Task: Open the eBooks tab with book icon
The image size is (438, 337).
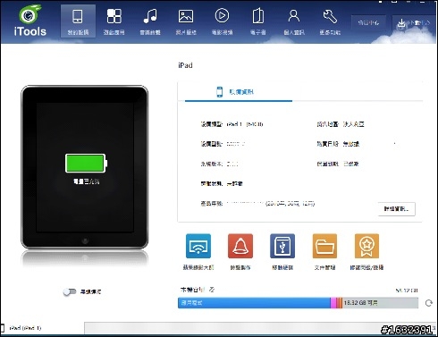Action: click(x=258, y=21)
